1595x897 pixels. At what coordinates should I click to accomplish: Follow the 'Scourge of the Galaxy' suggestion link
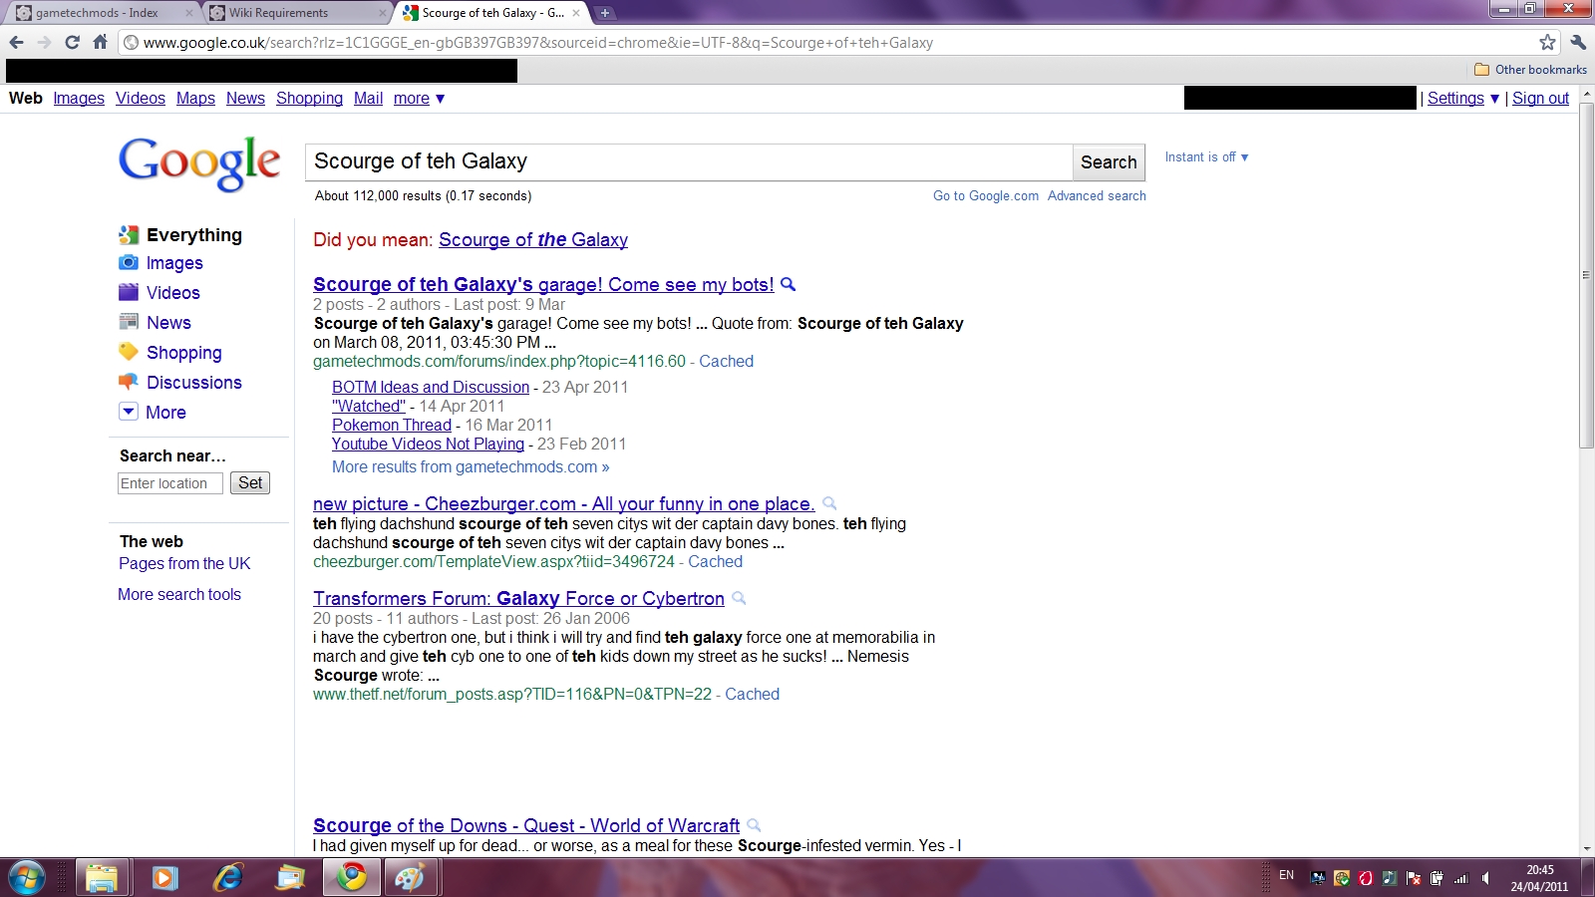[x=533, y=239]
